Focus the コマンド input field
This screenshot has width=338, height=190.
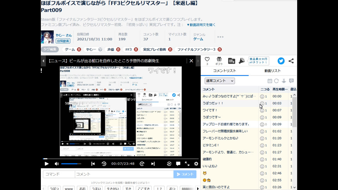(x=59, y=174)
